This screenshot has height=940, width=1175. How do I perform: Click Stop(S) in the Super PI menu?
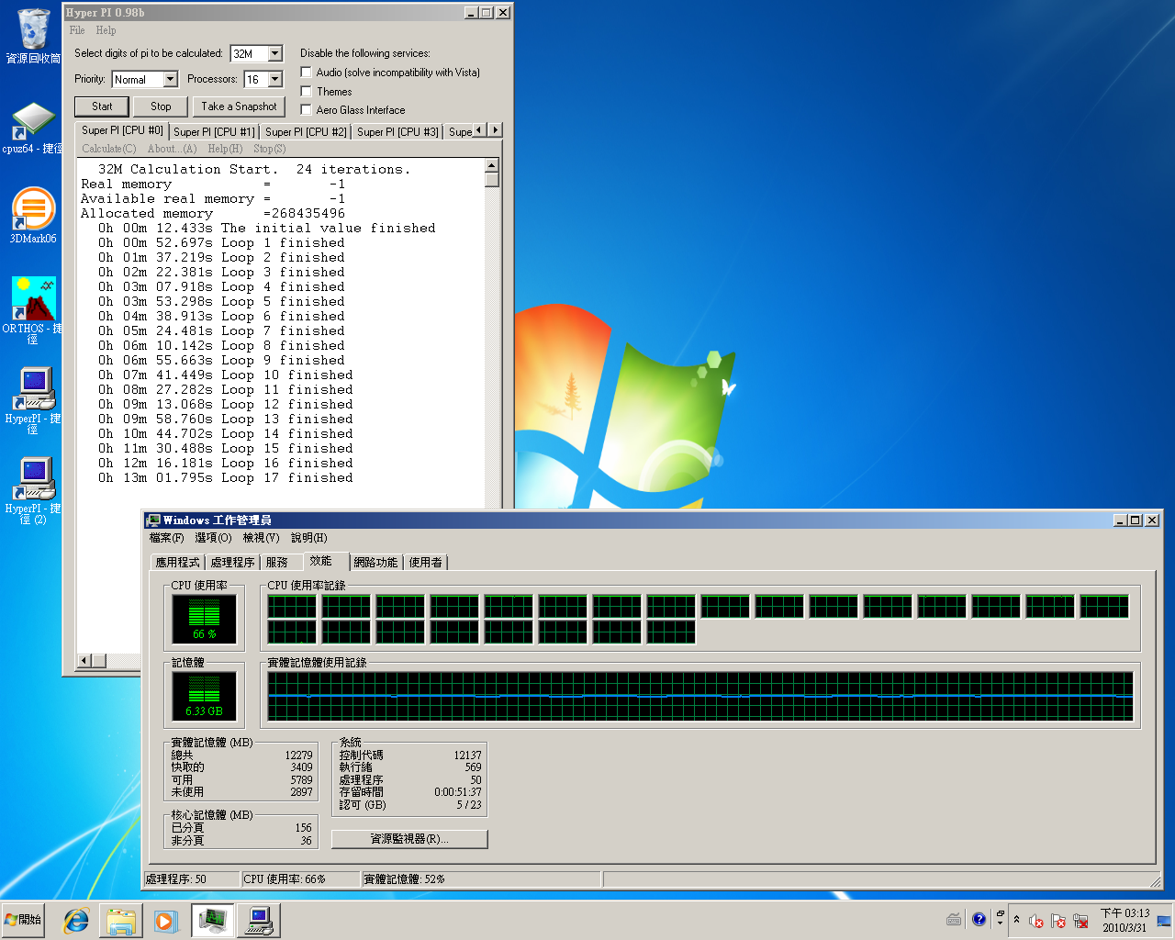[269, 149]
